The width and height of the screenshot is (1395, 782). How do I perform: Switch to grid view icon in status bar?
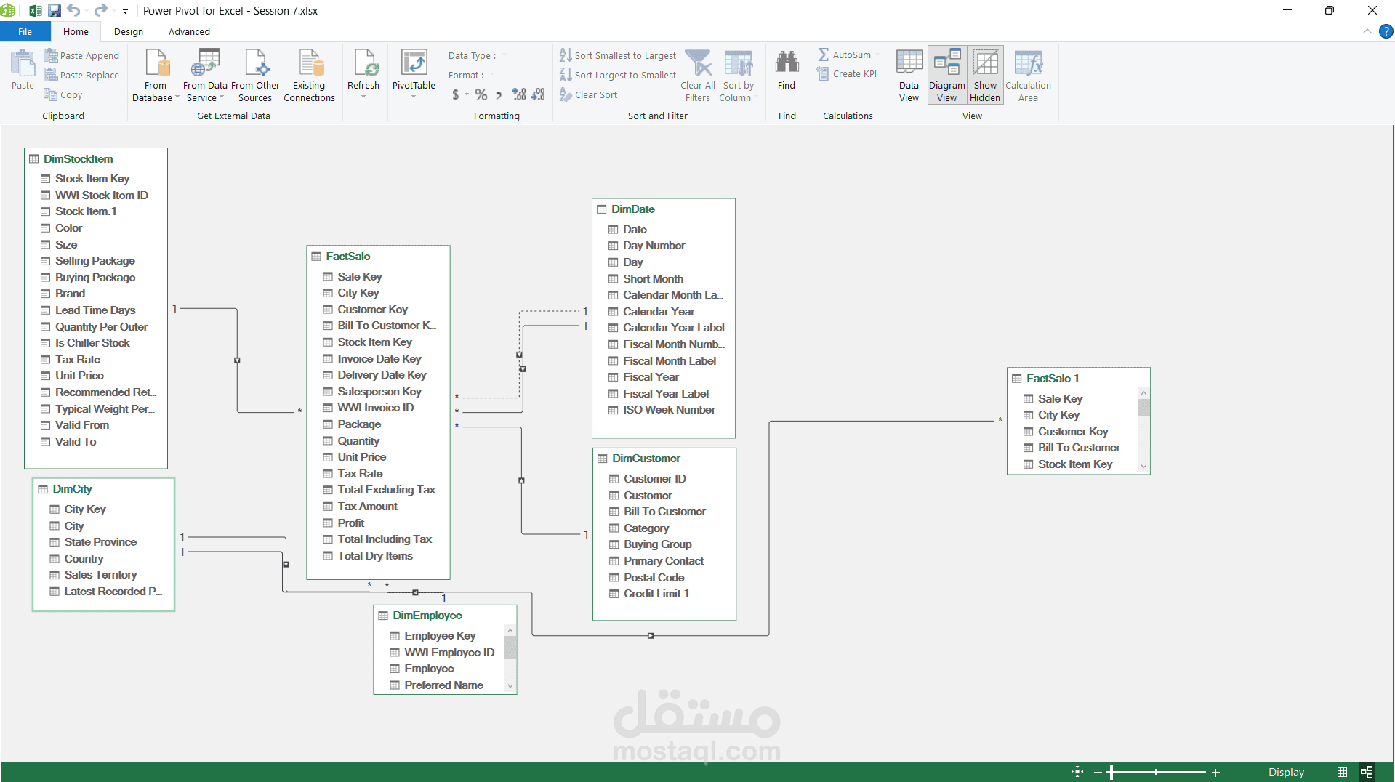click(1342, 772)
